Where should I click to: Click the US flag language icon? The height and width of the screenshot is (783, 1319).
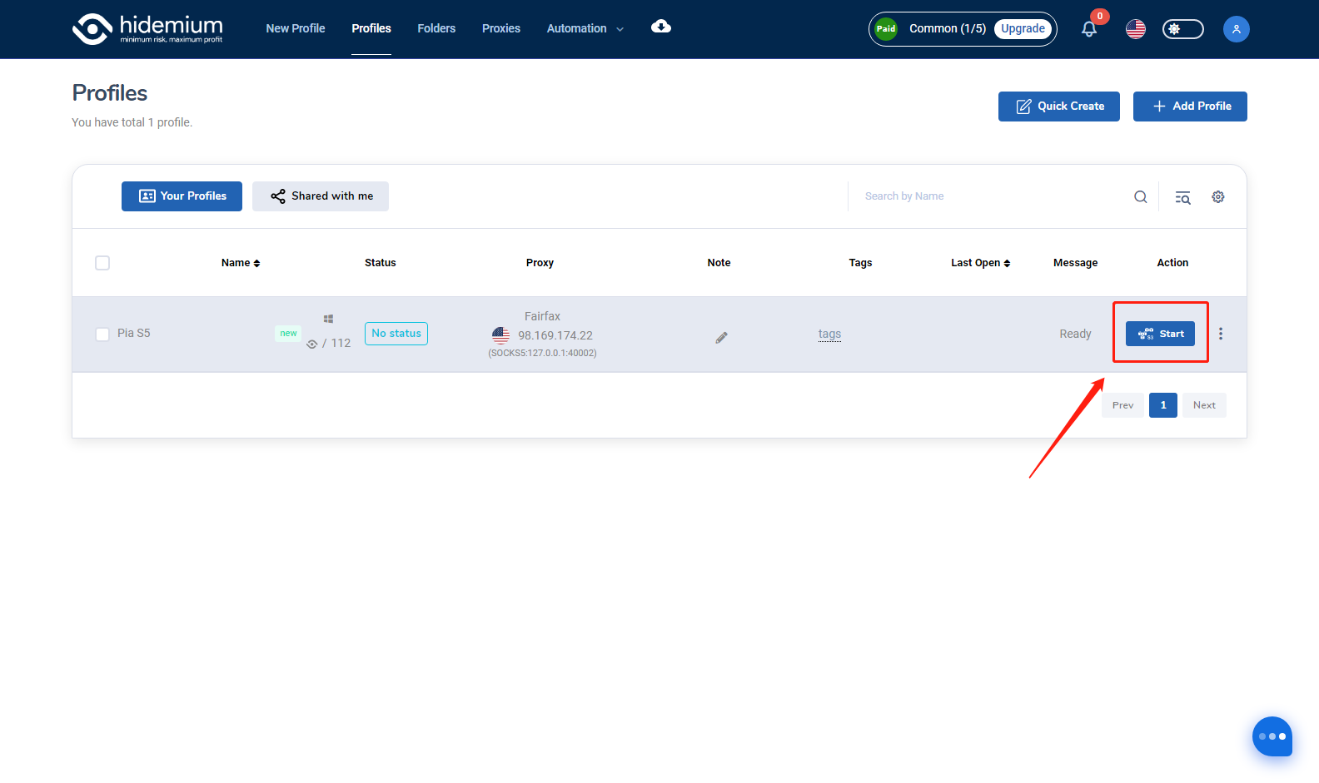click(1135, 29)
